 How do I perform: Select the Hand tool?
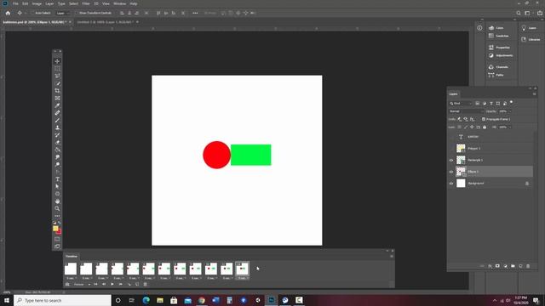point(57,201)
